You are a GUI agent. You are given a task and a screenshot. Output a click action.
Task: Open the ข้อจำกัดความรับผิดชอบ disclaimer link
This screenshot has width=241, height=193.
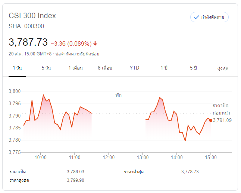(77, 54)
